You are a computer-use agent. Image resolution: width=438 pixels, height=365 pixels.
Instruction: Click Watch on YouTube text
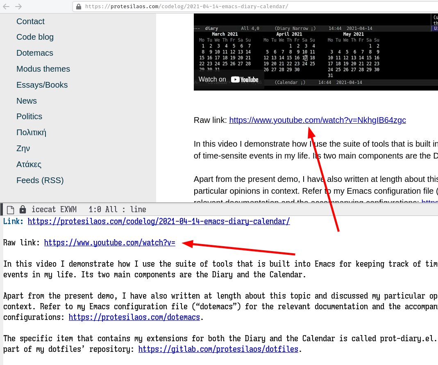tap(228, 79)
